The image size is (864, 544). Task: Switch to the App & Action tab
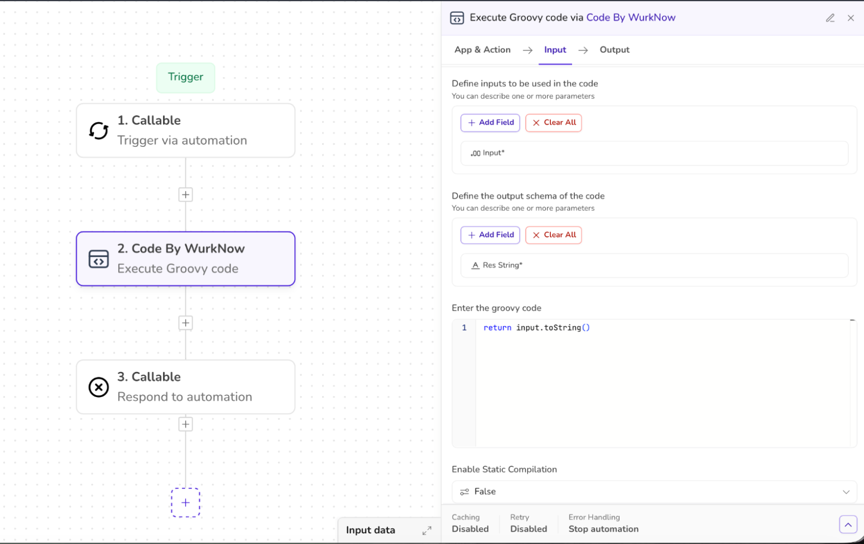pyautogui.click(x=482, y=50)
